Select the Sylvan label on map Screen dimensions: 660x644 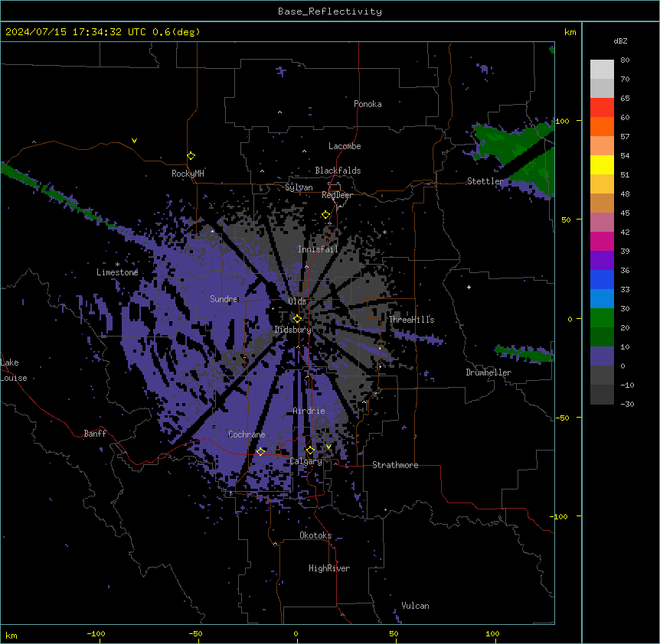[299, 187]
